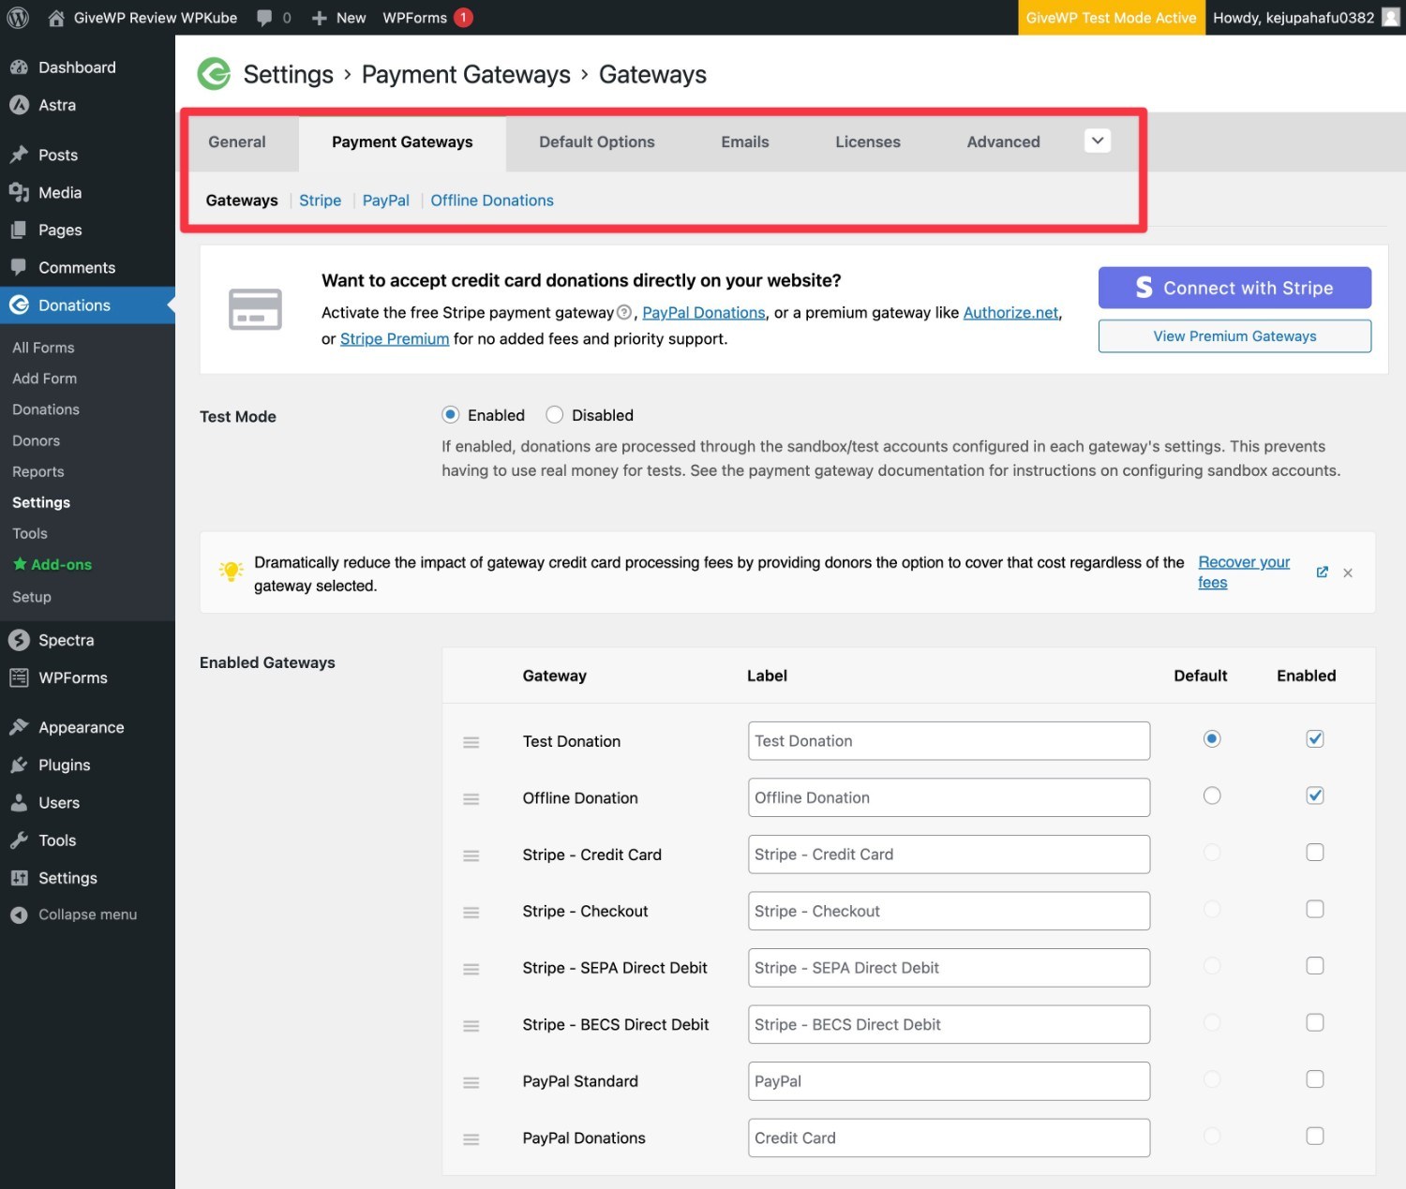Click drag handle for PayPal Standard row
1406x1189 pixels.
pyautogui.click(x=471, y=1082)
